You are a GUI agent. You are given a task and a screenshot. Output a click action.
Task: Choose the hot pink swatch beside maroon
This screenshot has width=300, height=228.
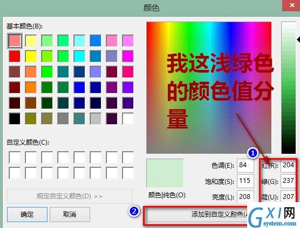click(128, 72)
